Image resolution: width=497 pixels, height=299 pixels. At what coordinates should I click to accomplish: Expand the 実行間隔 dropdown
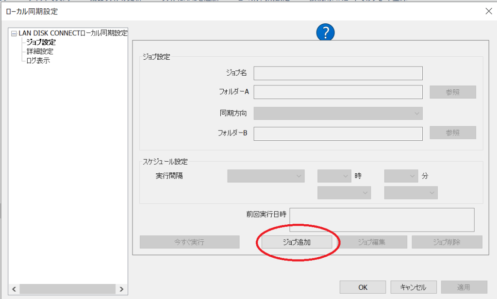tap(265, 176)
